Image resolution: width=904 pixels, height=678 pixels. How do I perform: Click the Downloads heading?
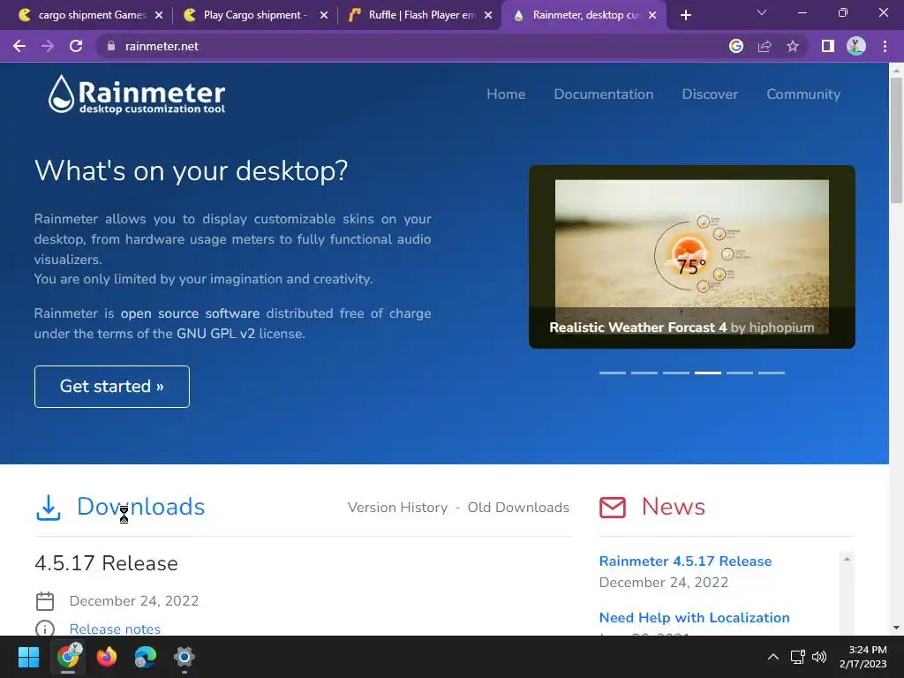[x=140, y=506]
